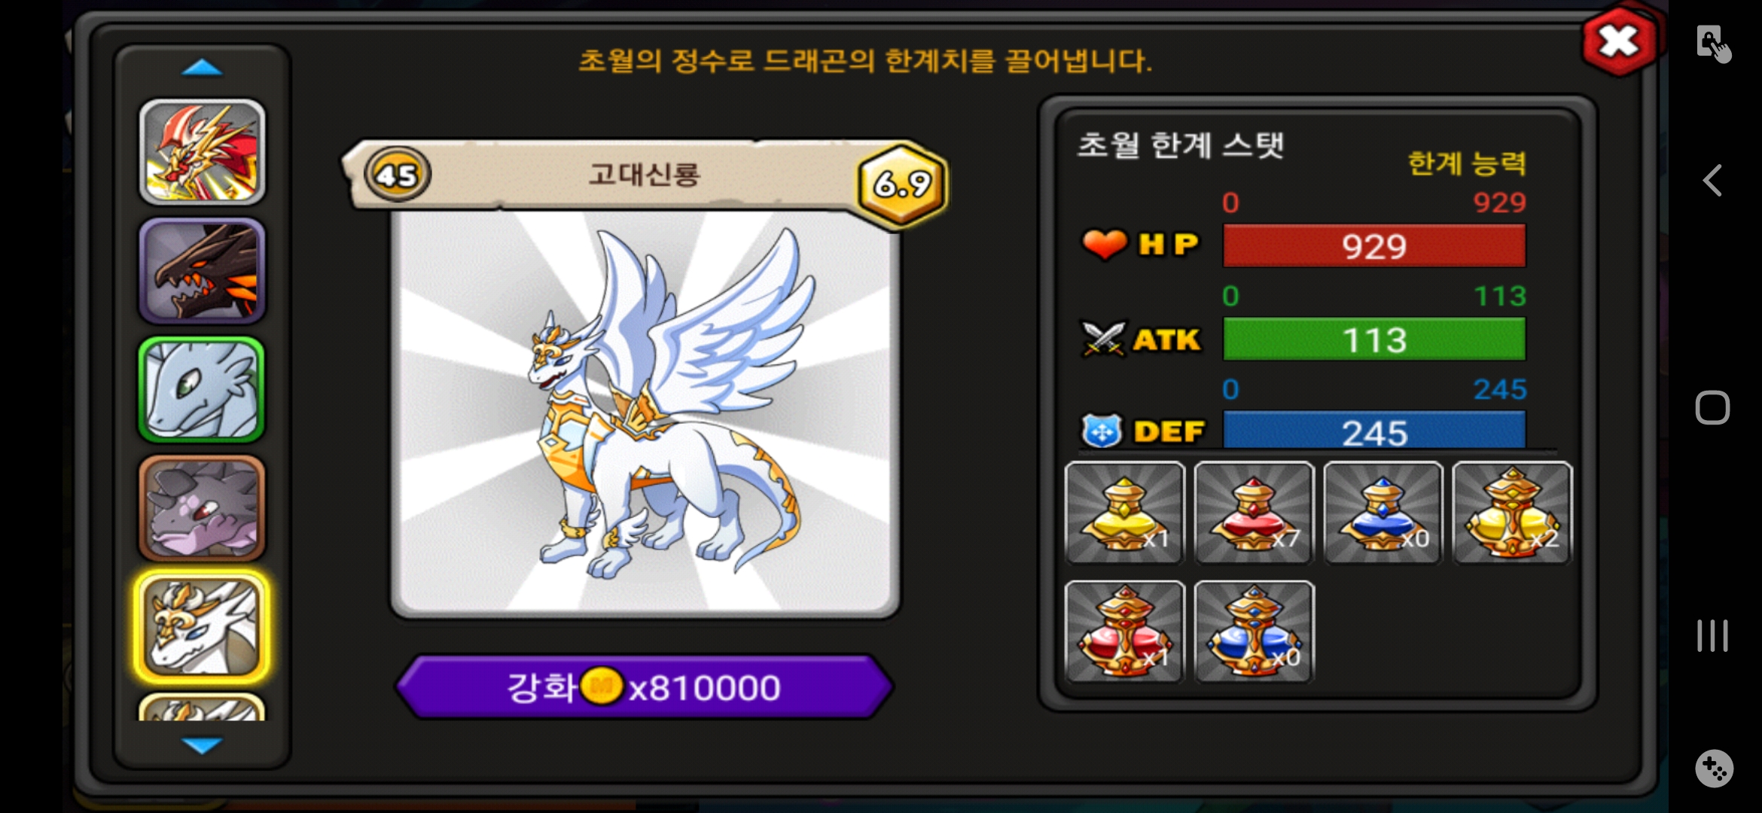
Task: Open the gamepad tools icon
Action: (1714, 769)
